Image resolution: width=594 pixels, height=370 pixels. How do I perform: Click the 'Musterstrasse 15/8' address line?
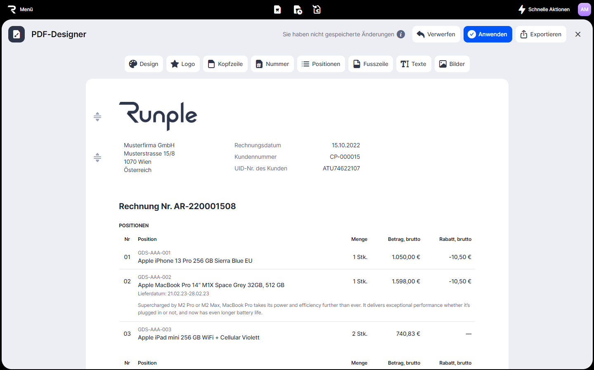click(149, 153)
